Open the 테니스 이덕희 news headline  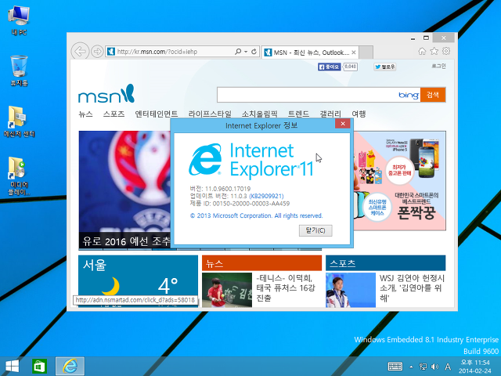click(286, 287)
